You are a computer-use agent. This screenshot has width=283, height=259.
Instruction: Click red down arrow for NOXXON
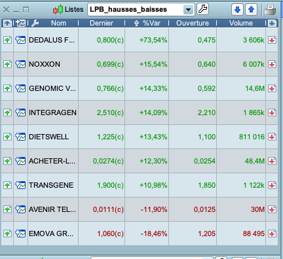point(272,64)
